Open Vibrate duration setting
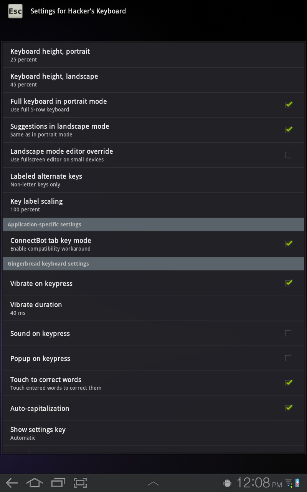The height and width of the screenshot is (492, 307). 153,308
